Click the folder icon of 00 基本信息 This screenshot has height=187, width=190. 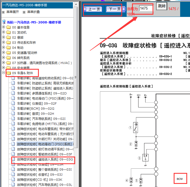(x=8, y=27)
